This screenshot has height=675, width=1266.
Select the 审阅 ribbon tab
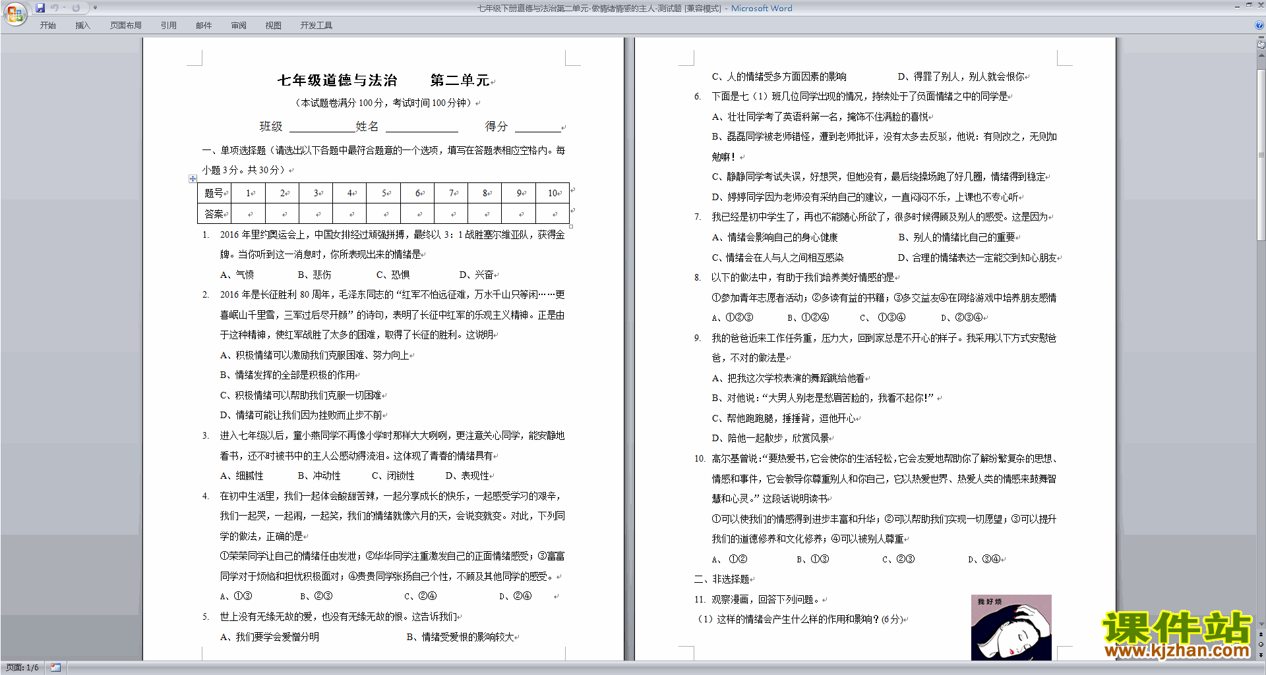pyautogui.click(x=239, y=26)
